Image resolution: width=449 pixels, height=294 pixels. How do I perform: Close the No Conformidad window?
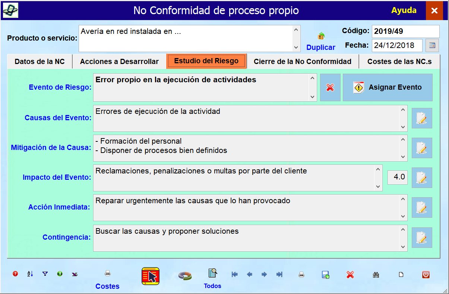pyautogui.click(x=434, y=10)
